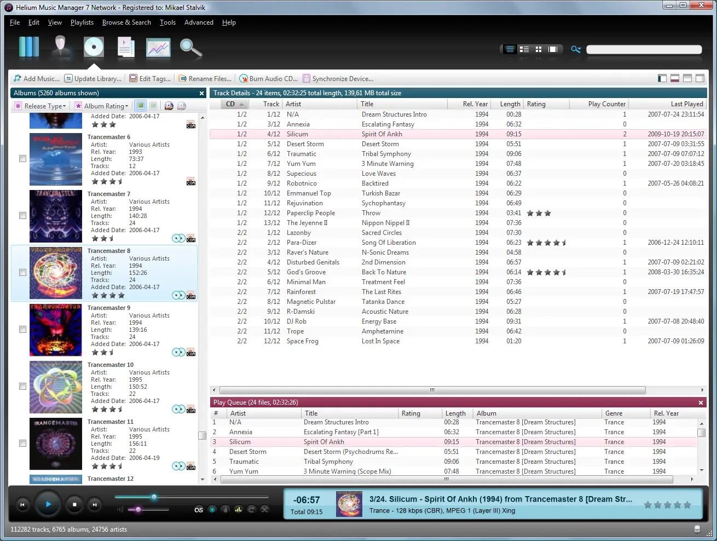Open the search options dropdown magnifier
This screenshot has width=717, height=541.
576,49
